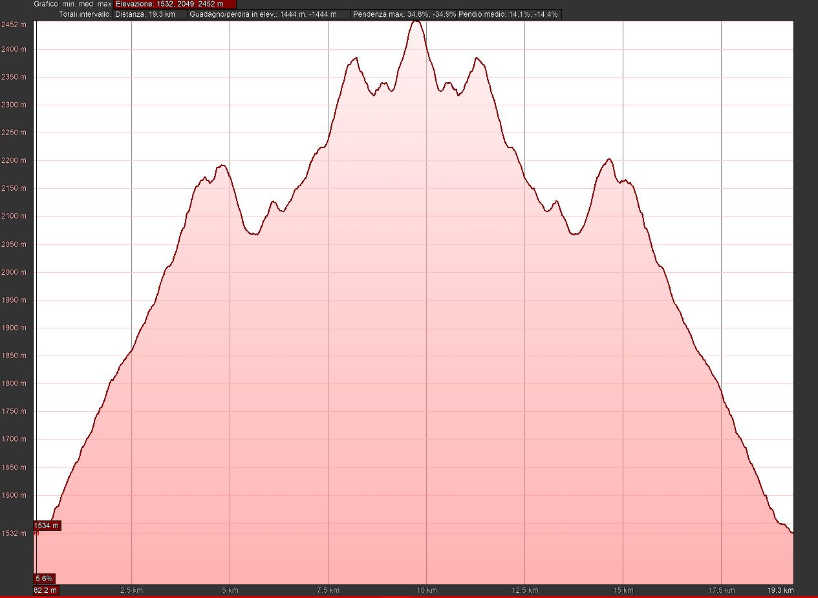
Task: Click the Elevazione min/med/max readout
Action: click(x=175, y=4)
